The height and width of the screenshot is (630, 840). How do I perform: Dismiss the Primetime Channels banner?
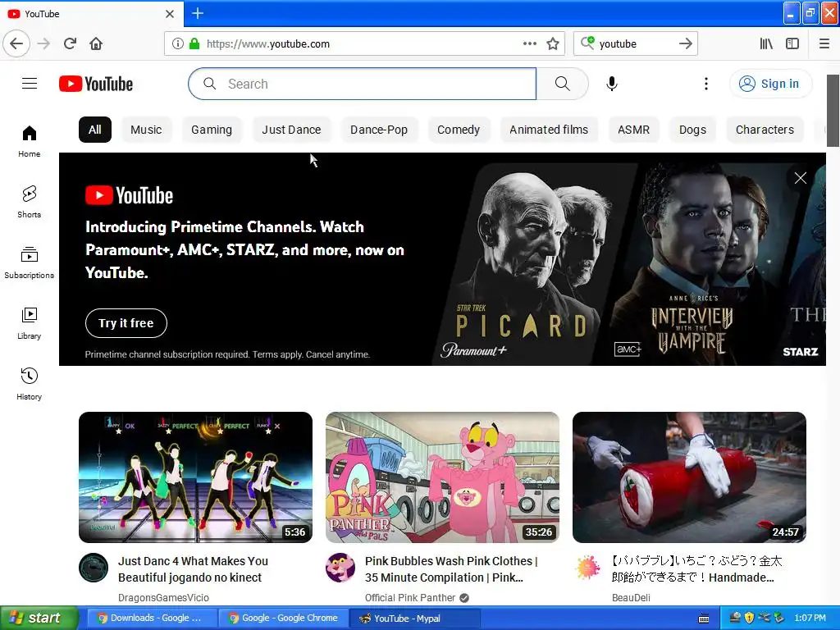[x=801, y=178]
